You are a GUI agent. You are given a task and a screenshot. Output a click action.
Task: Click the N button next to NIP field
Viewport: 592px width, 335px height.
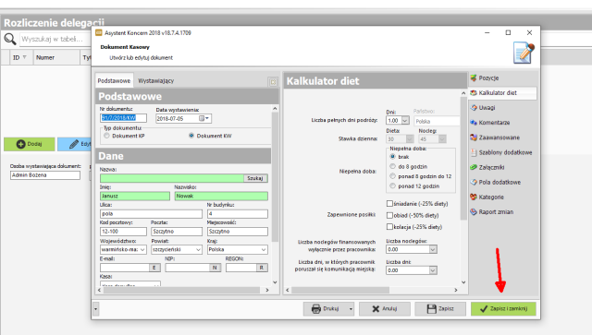215,268
